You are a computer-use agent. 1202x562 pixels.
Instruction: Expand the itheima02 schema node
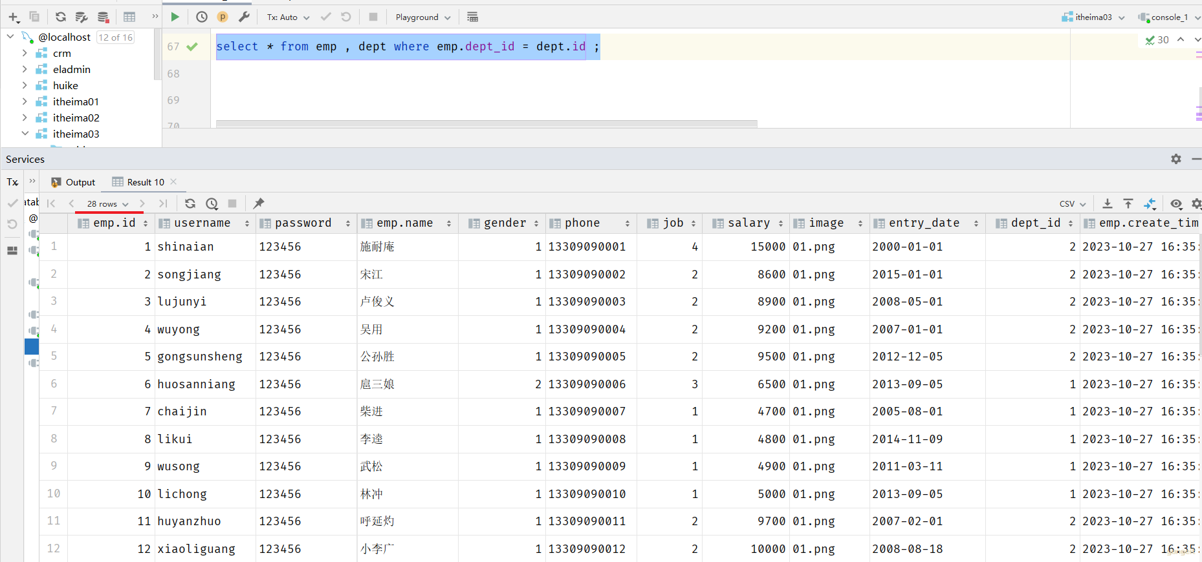coord(25,118)
